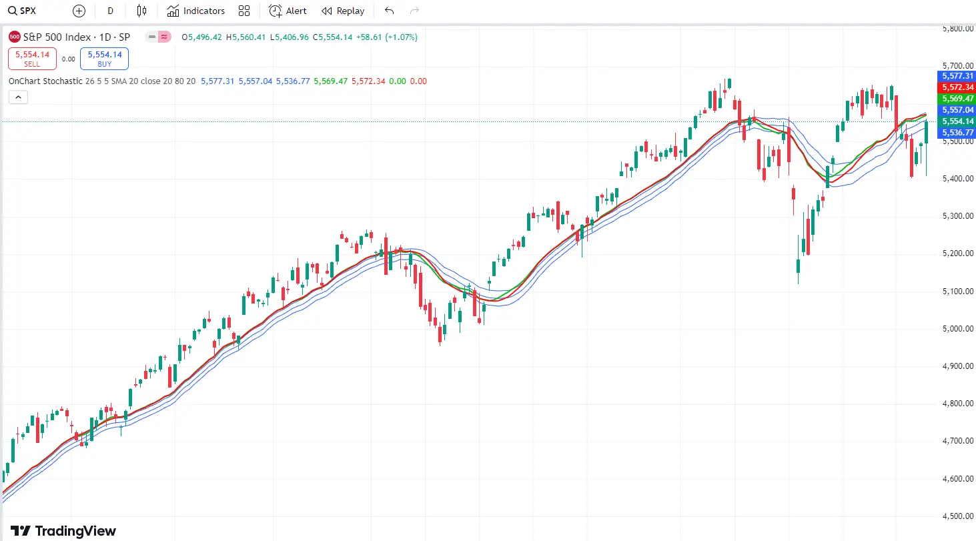
Task: Toggle the pink squiggle icon beside the symbol
Action: (164, 37)
